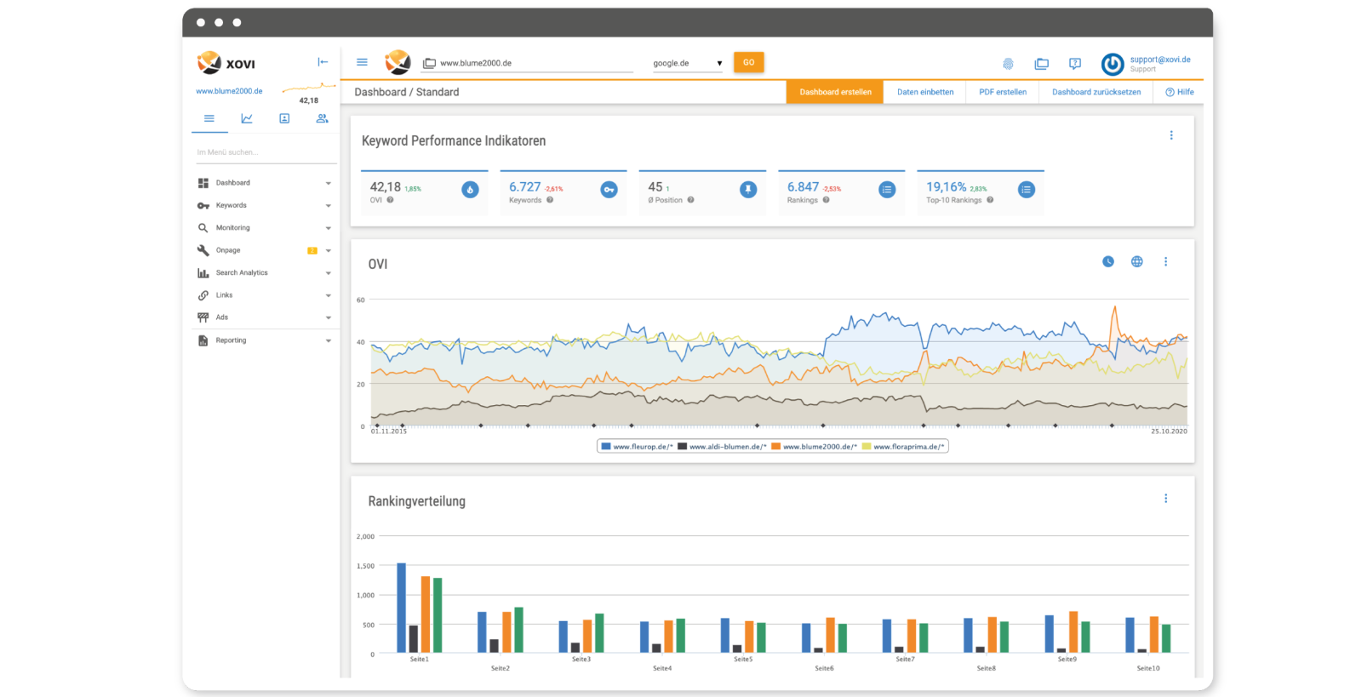1350x697 pixels.
Task: Open the OVI chart three-dot menu
Action: 1166,262
